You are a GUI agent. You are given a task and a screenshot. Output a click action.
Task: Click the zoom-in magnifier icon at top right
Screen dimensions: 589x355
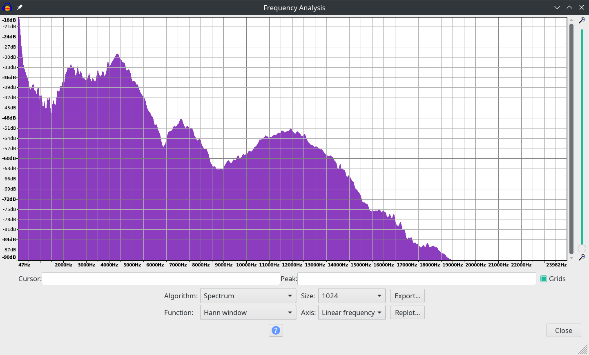tap(582, 20)
